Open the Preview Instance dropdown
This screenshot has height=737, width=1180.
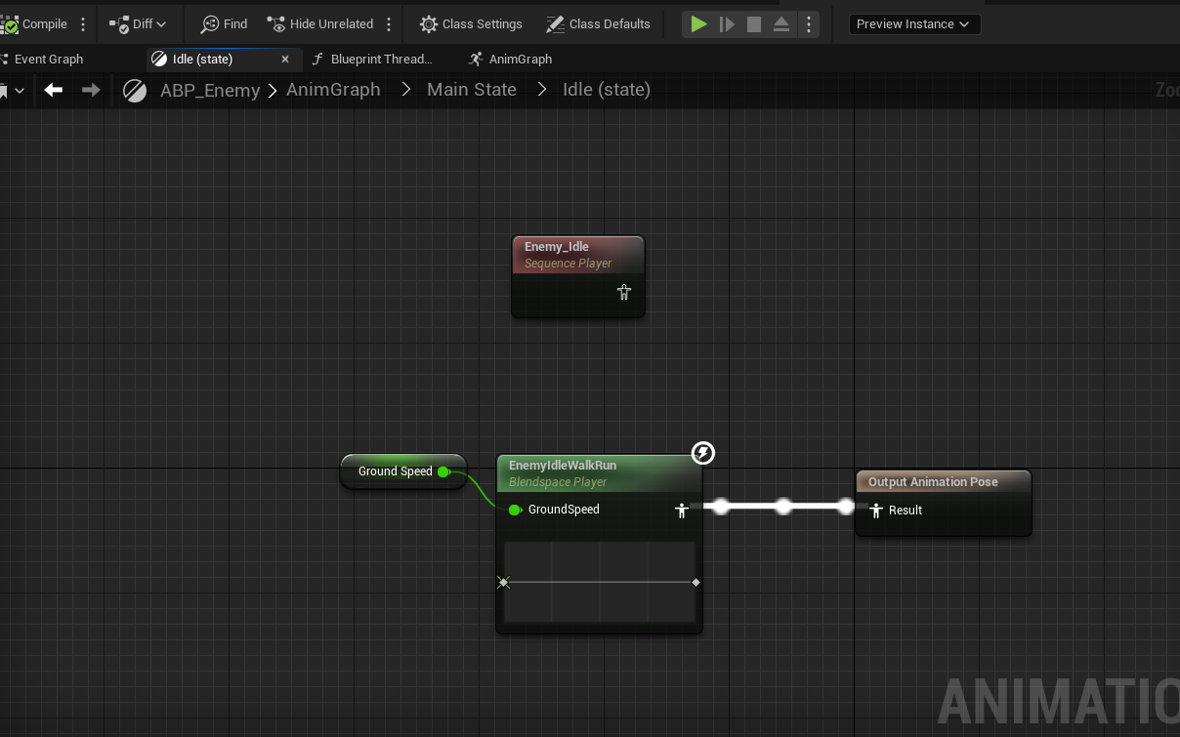pyautogui.click(x=913, y=24)
